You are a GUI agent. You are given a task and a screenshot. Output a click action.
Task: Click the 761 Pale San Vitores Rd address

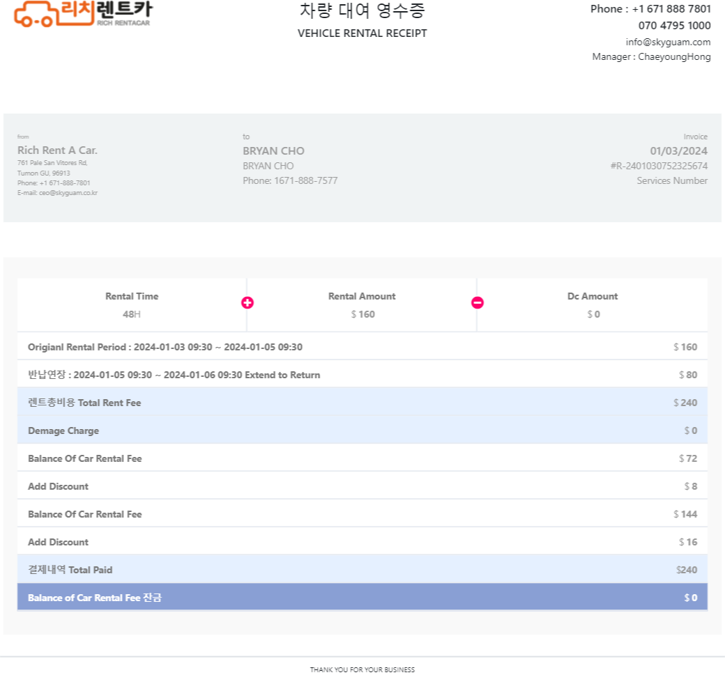[x=52, y=162]
